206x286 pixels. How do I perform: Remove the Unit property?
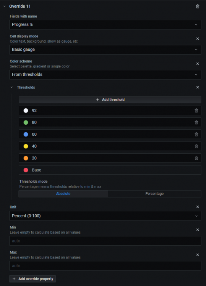click(x=198, y=207)
